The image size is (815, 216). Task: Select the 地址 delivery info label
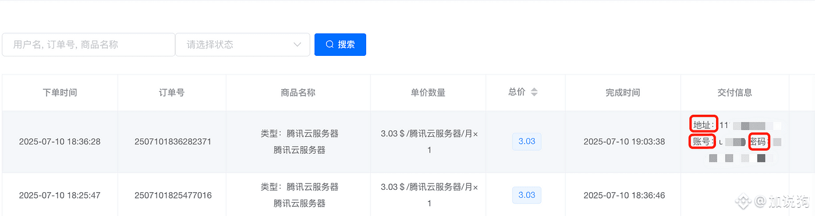[704, 125]
